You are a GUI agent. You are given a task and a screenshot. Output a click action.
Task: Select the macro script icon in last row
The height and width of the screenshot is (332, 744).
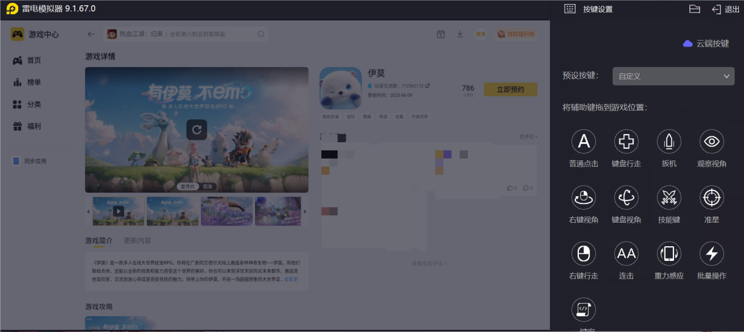point(584,309)
